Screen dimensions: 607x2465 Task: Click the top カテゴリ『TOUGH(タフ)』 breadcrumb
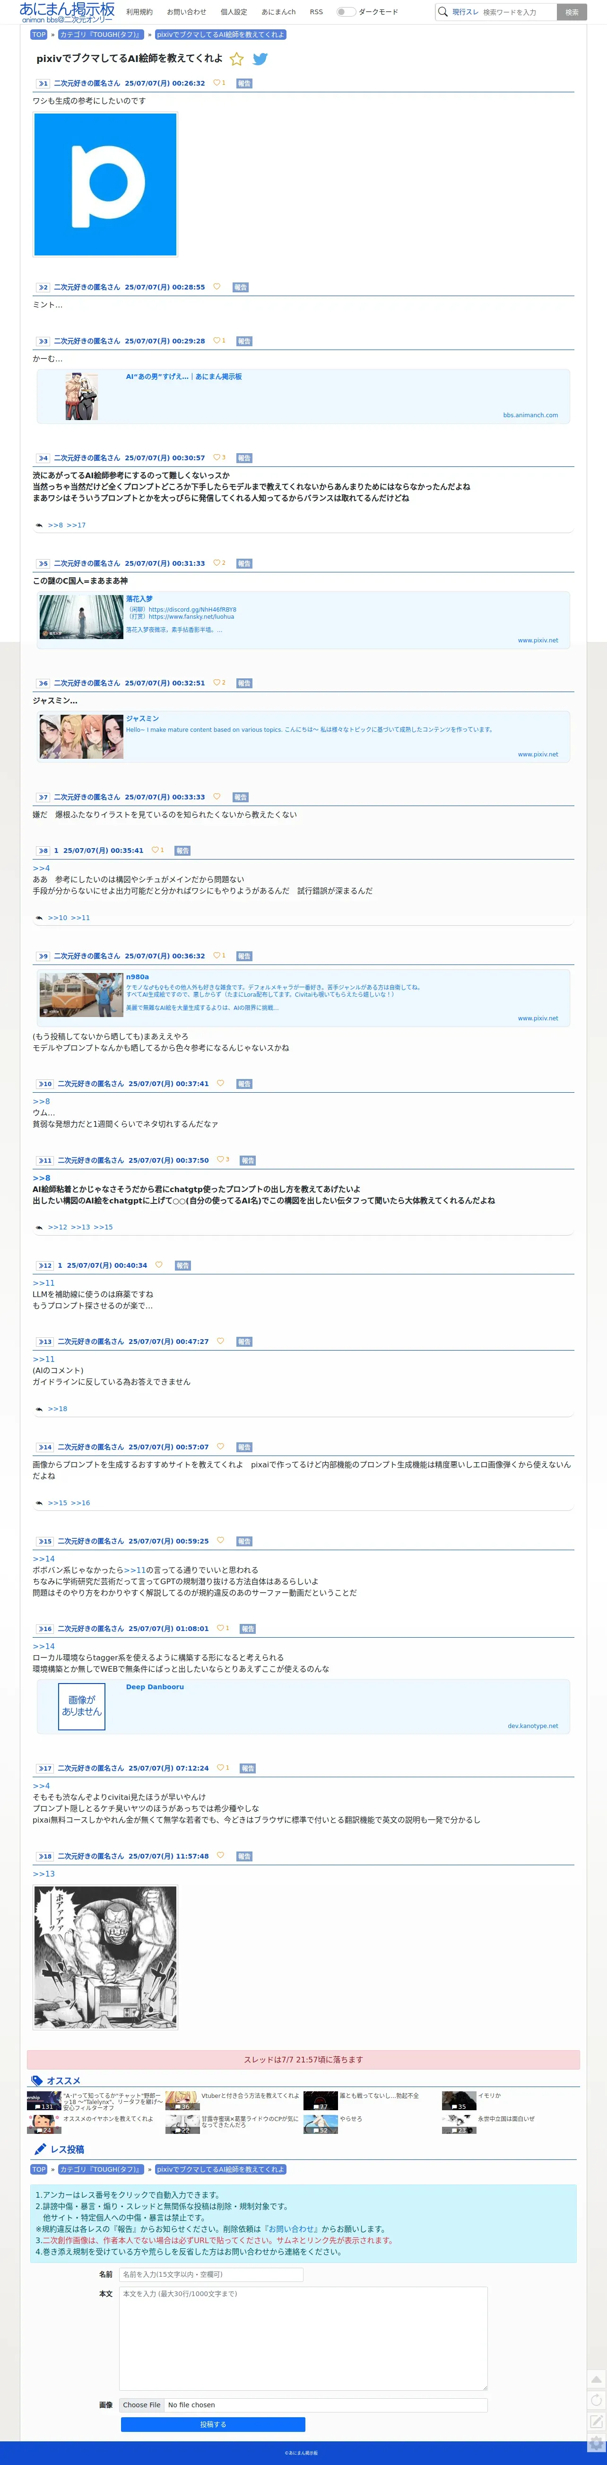coord(100,35)
